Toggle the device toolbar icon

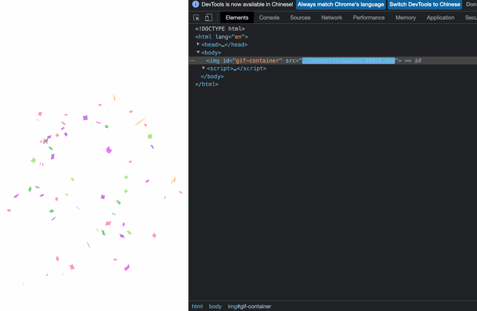[208, 17]
